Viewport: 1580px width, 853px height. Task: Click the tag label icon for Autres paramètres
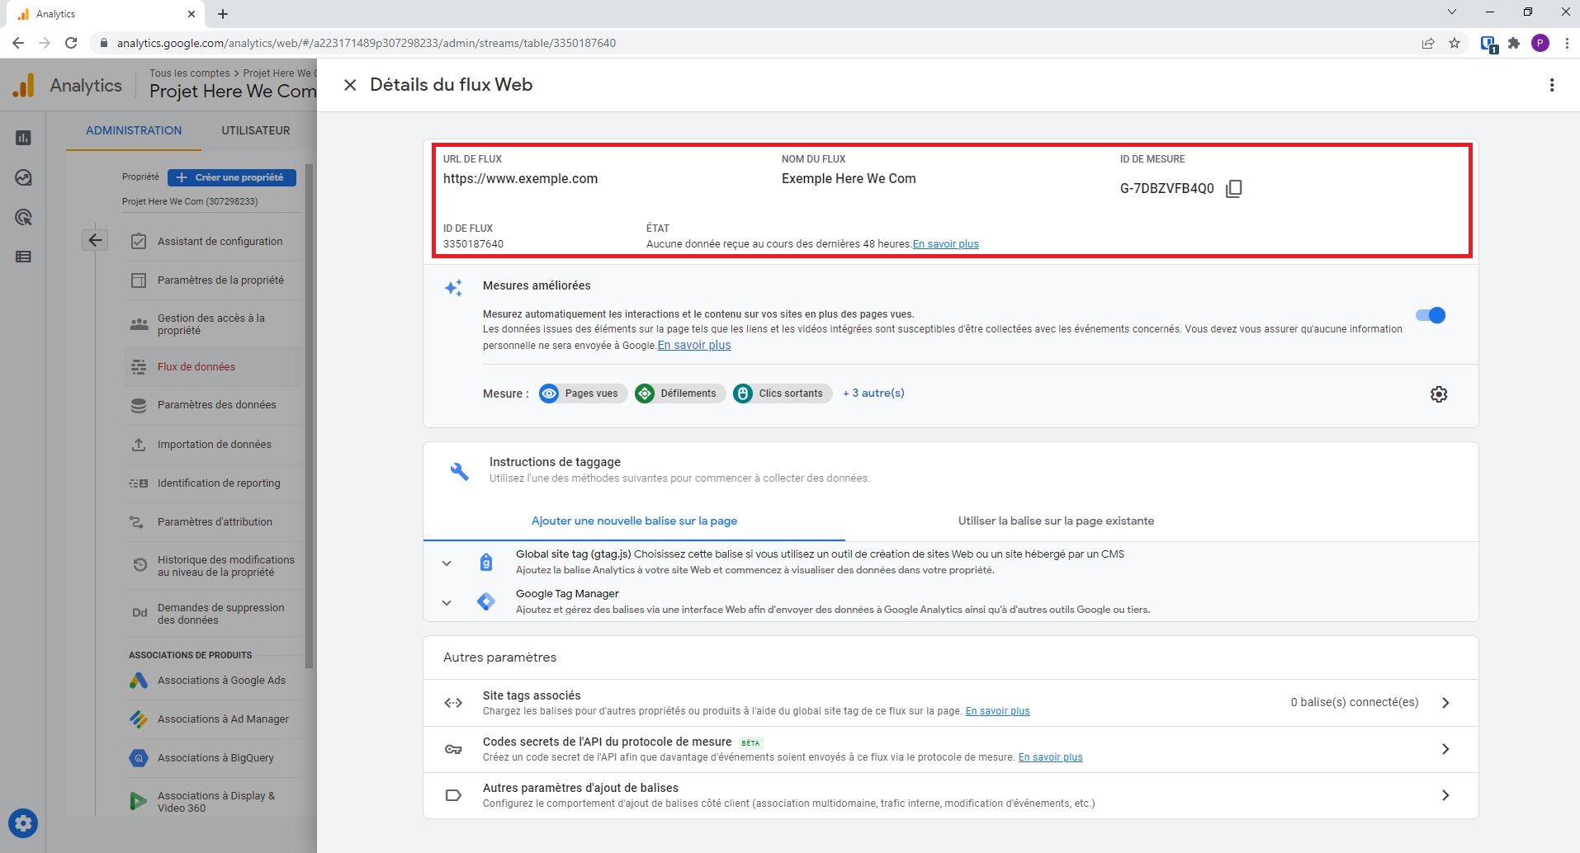tap(453, 795)
